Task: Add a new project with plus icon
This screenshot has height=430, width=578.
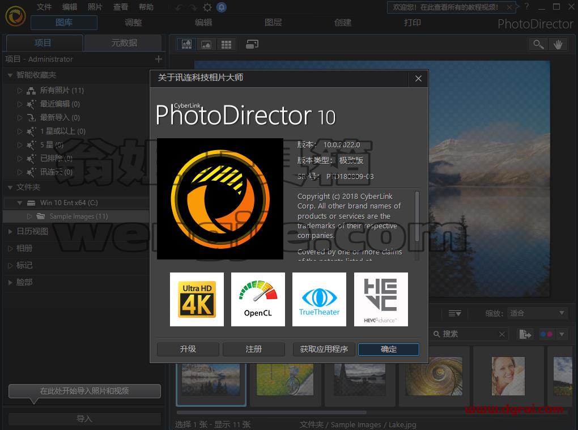Action: [x=159, y=59]
